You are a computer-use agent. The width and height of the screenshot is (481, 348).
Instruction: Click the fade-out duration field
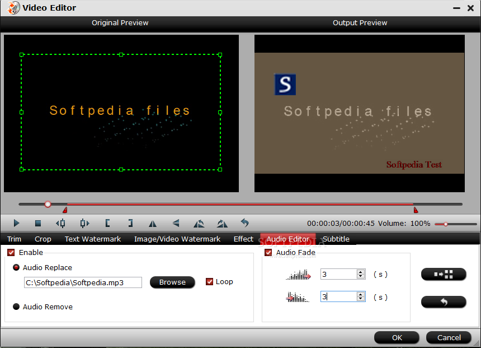(339, 296)
